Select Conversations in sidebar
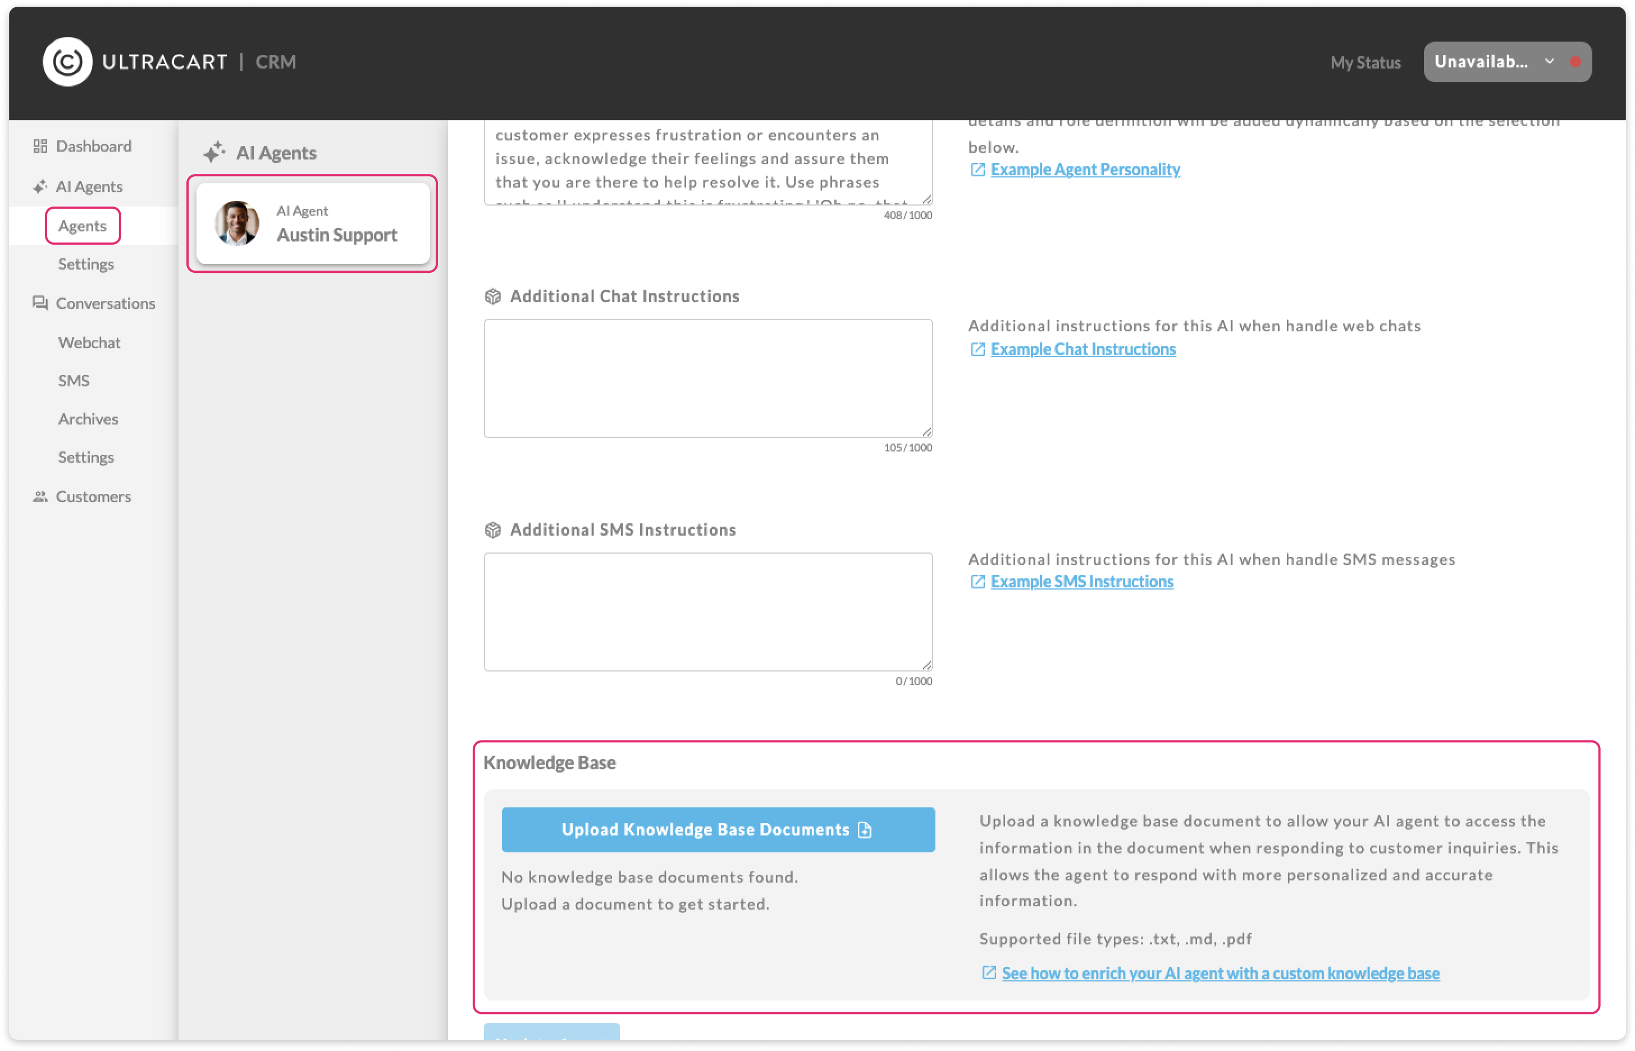1635x1051 pixels. pos(106,303)
